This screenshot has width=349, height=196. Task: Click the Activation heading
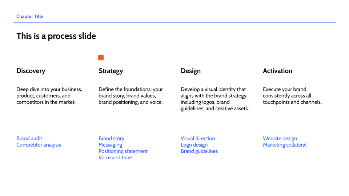tap(277, 71)
